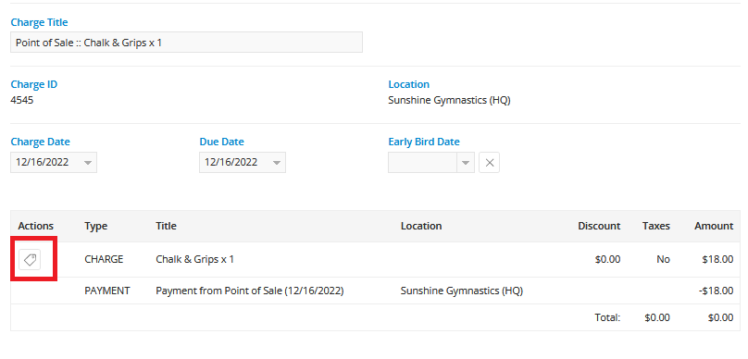Click the tag icon in Actions column

[x=30, y=259]
